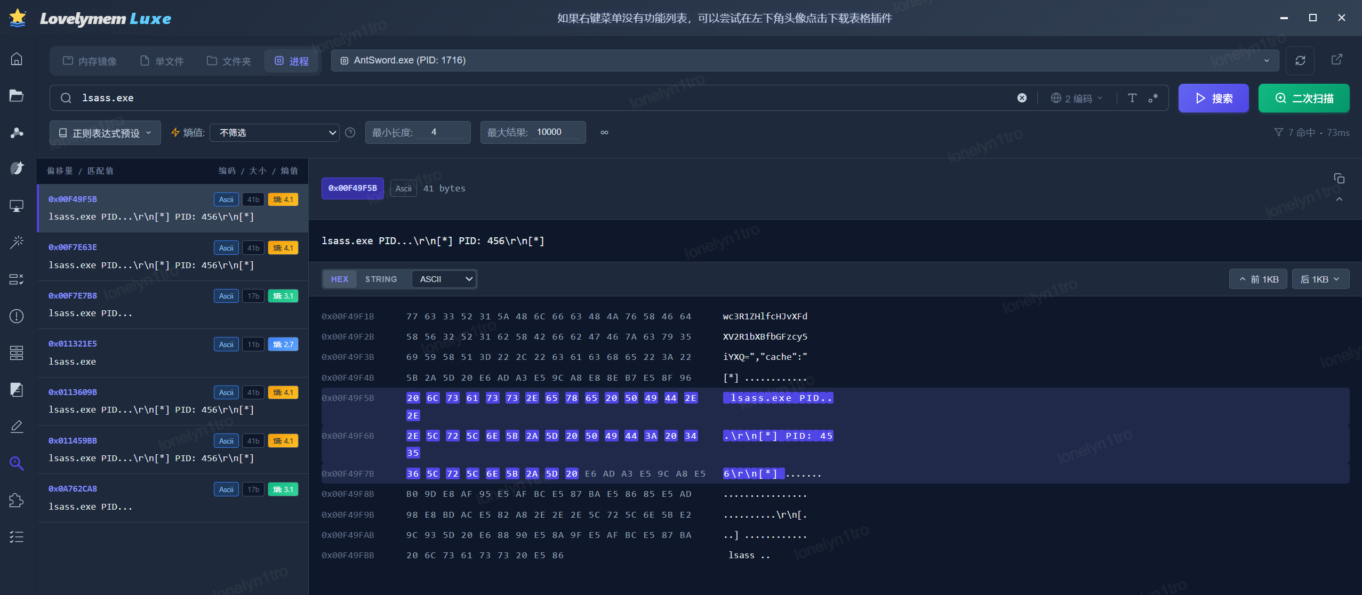Expand the 熵值 不筛选 filter dropdown
1362x595 pixels.
275,133
